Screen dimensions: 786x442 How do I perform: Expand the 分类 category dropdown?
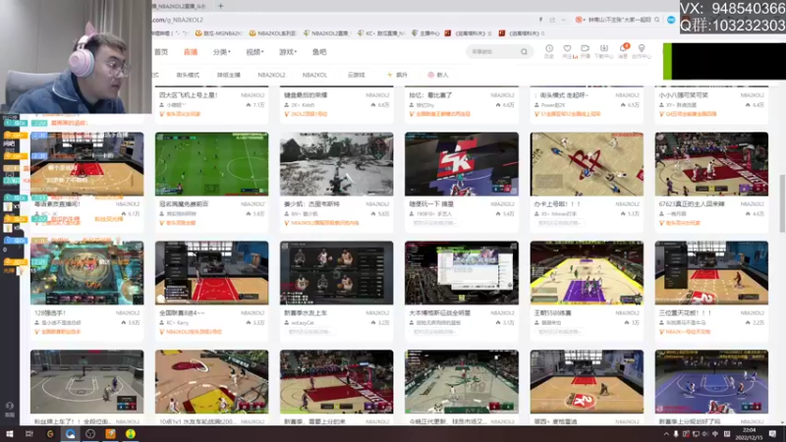pos(222,52)
